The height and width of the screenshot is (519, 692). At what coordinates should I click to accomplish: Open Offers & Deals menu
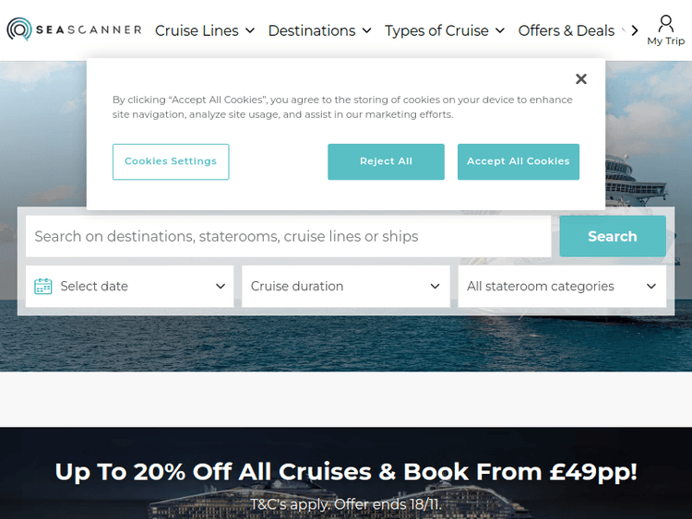point(567,30)
